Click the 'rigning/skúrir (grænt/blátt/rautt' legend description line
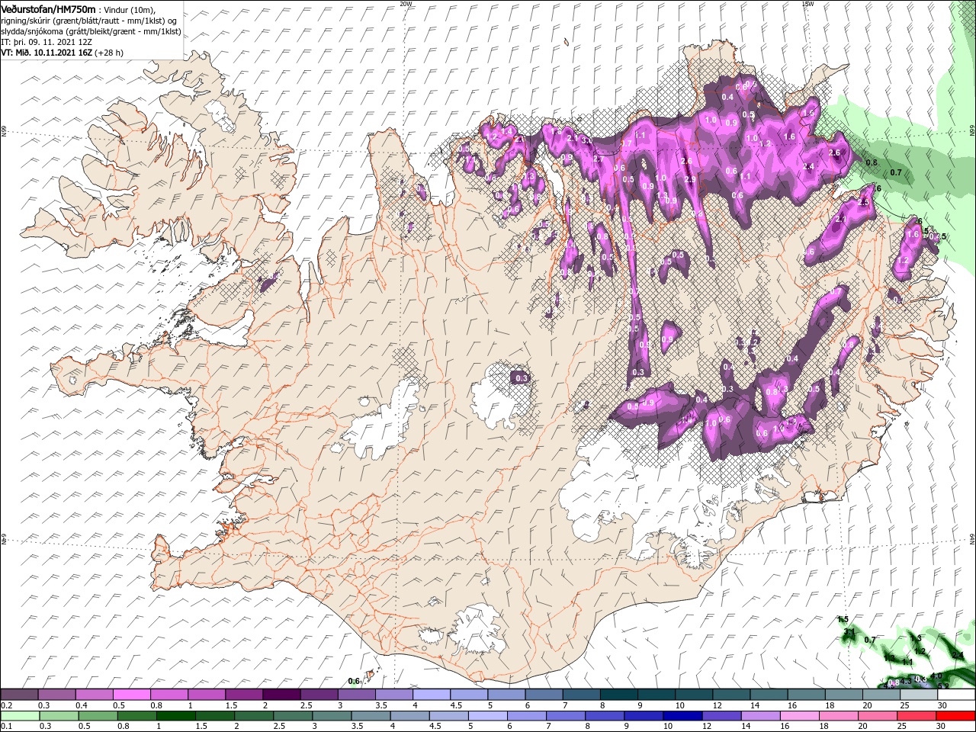976x732 pixels. coord(88,21)
